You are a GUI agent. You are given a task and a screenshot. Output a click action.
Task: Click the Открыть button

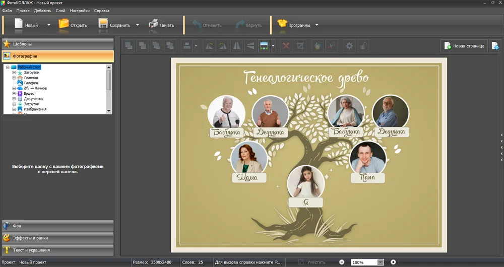[x=73, y=25]
